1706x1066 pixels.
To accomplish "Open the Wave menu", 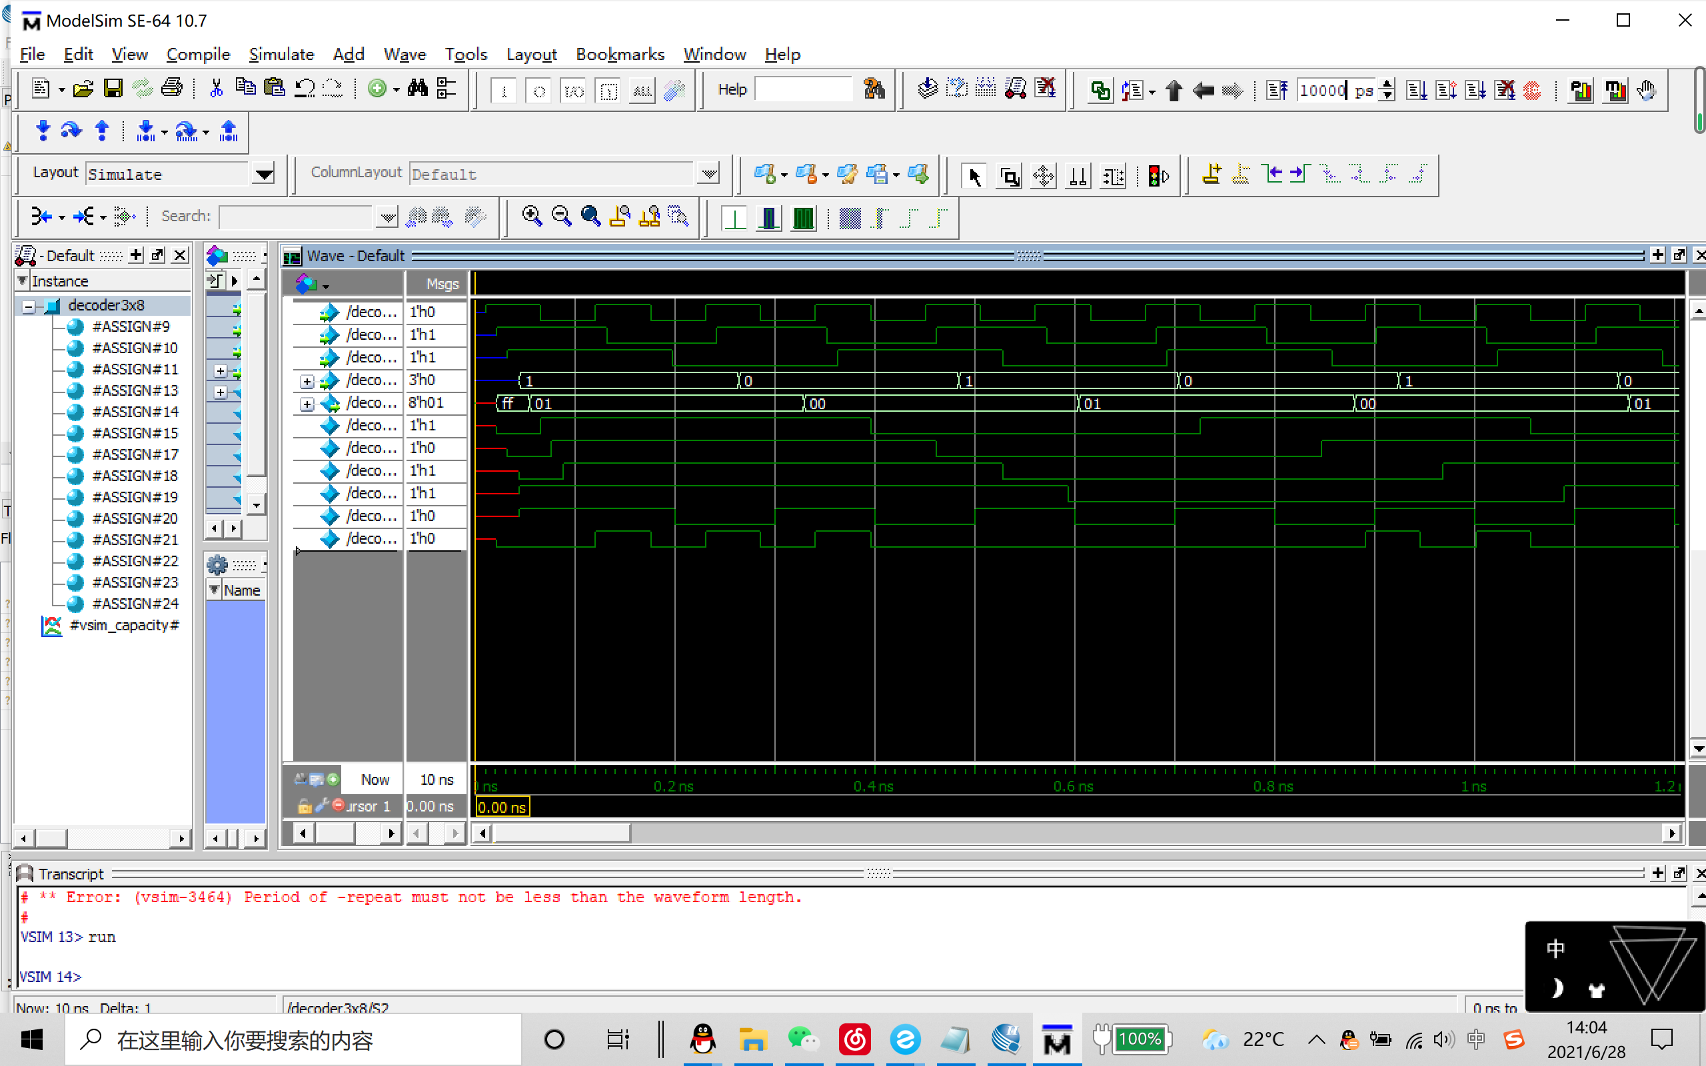I will click(x=404, y=54).
